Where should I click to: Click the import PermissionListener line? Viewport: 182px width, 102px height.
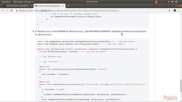click(x=81, y=44)
